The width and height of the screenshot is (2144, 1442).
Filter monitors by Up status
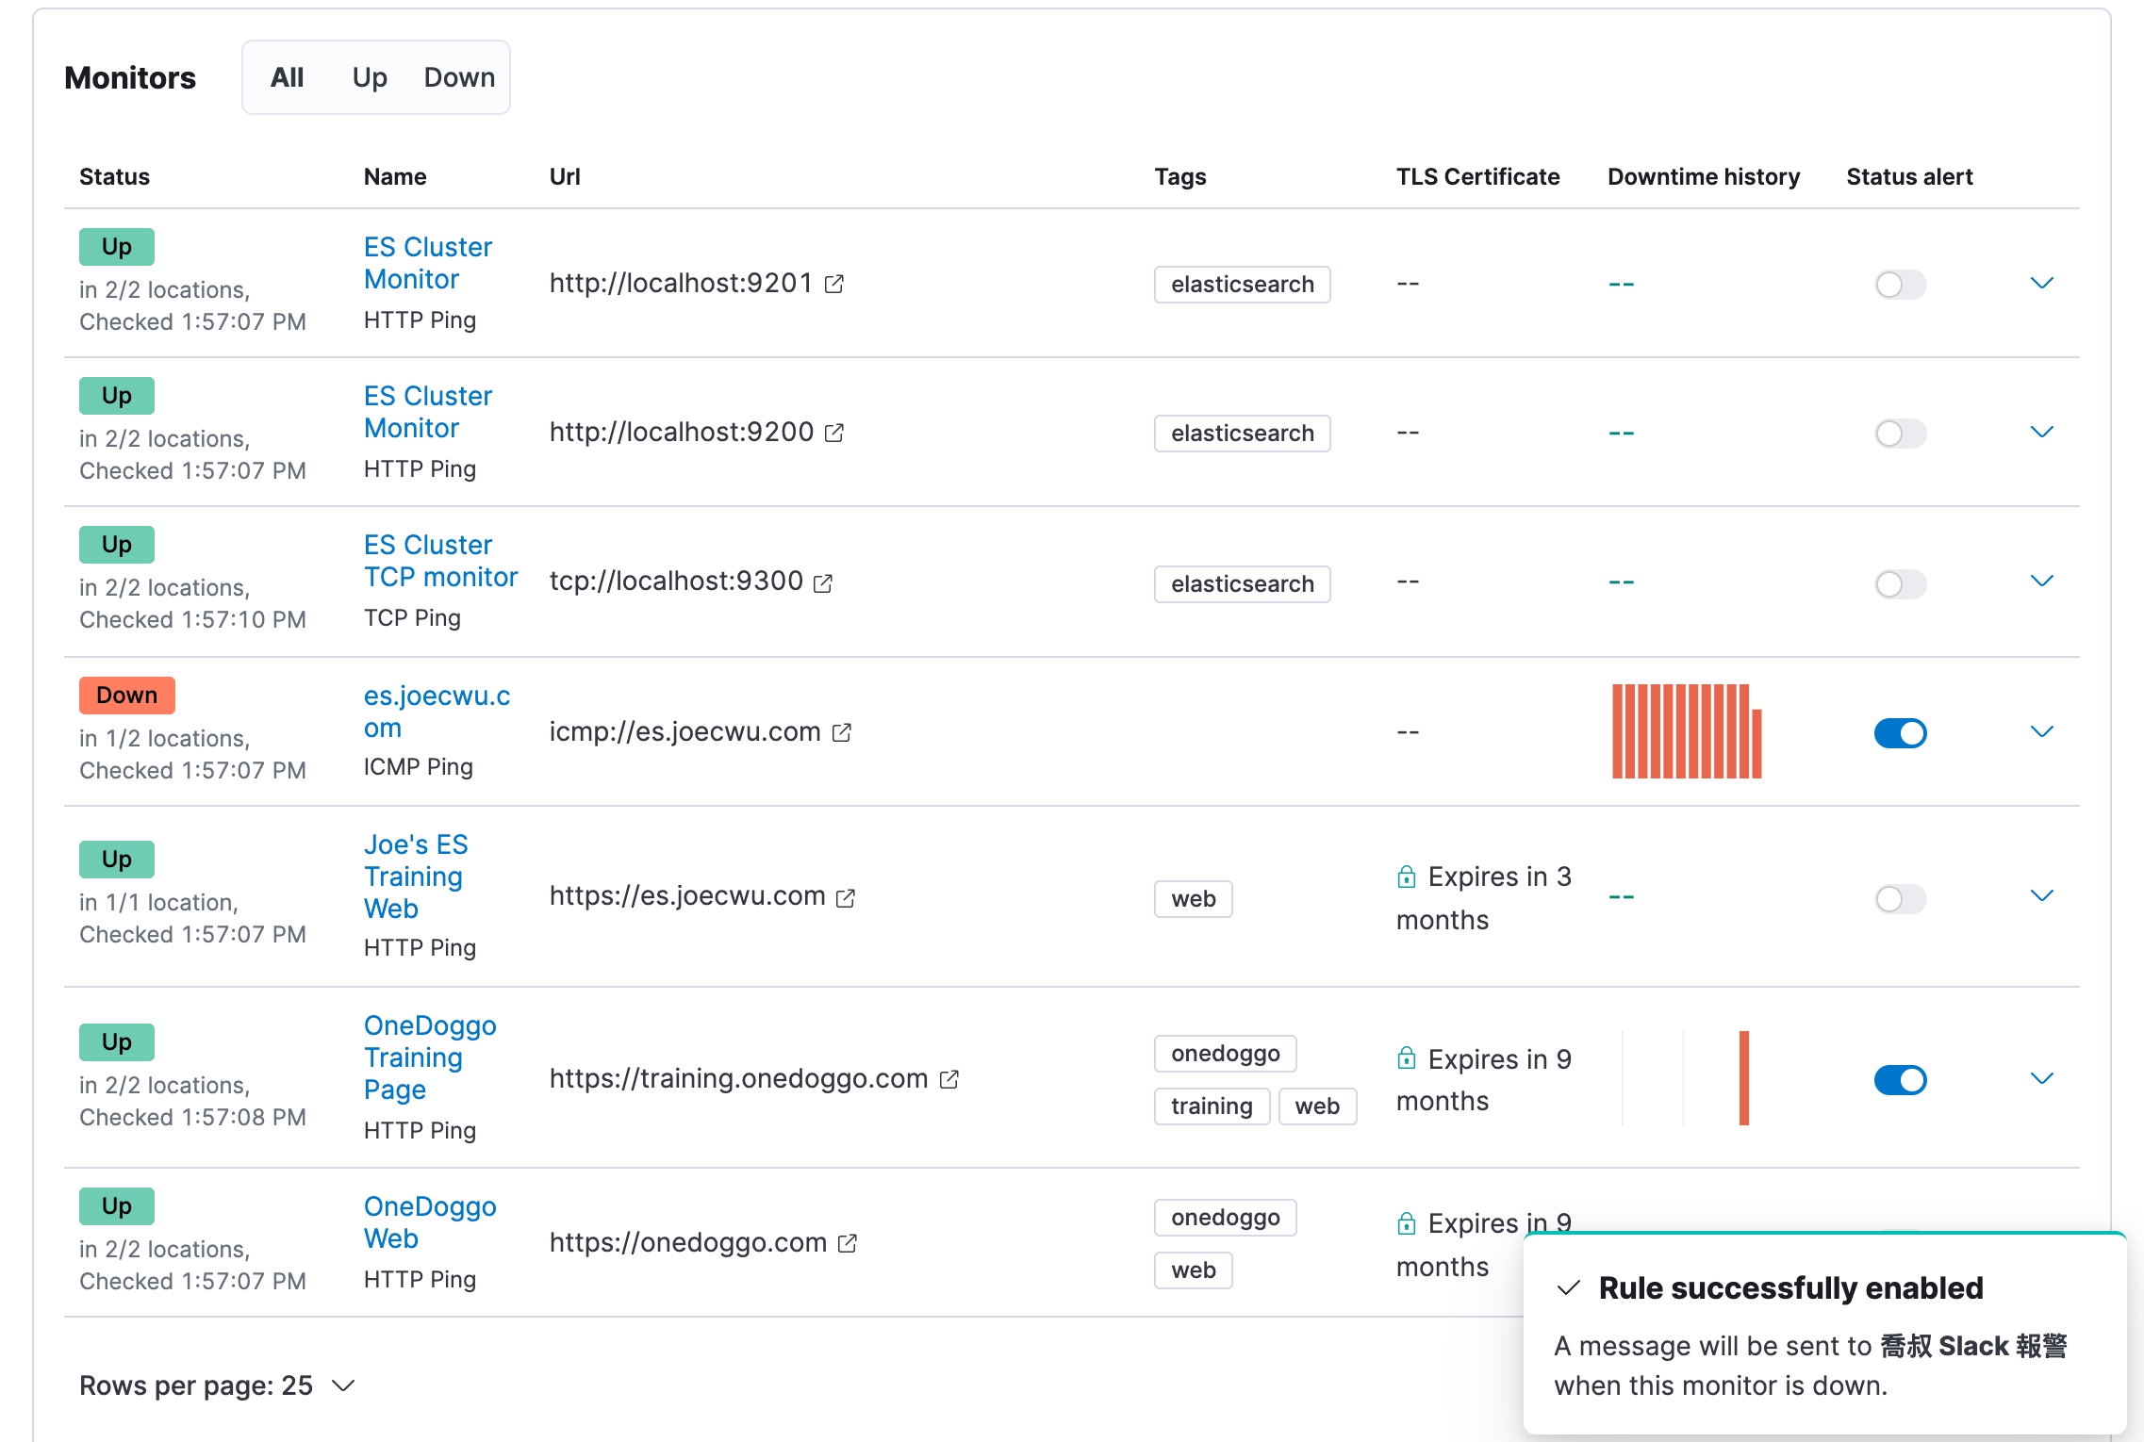pyautogui.click(x=370, y=77)
